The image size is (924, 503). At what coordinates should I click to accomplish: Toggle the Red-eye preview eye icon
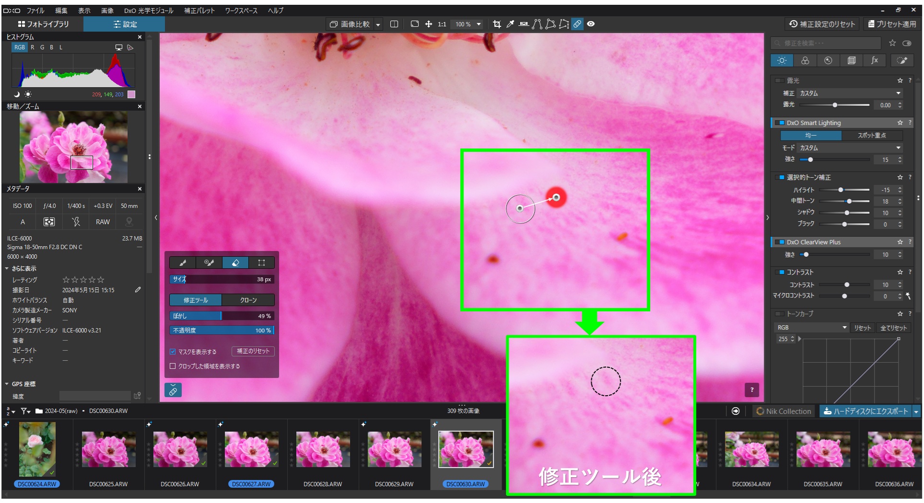pos(591,24)
